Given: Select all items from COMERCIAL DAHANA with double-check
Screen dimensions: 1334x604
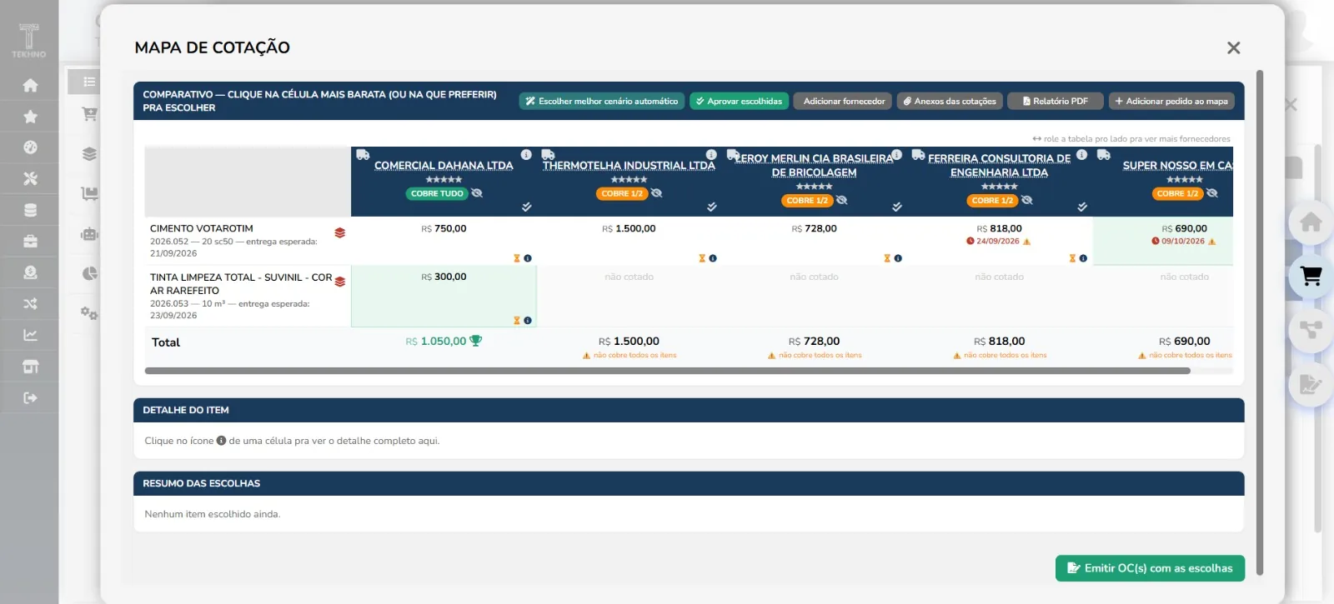Looking at the screenshot, I should pyautogui.click(x=527, y=207).
